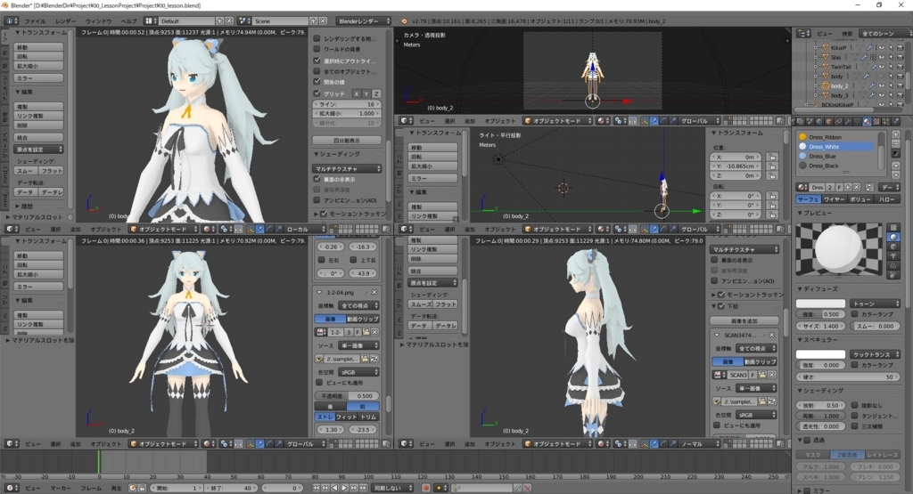The image size is (913, 494).
Task: Add new screen layout with plus icon next to Default
Action: coord(220,21)
